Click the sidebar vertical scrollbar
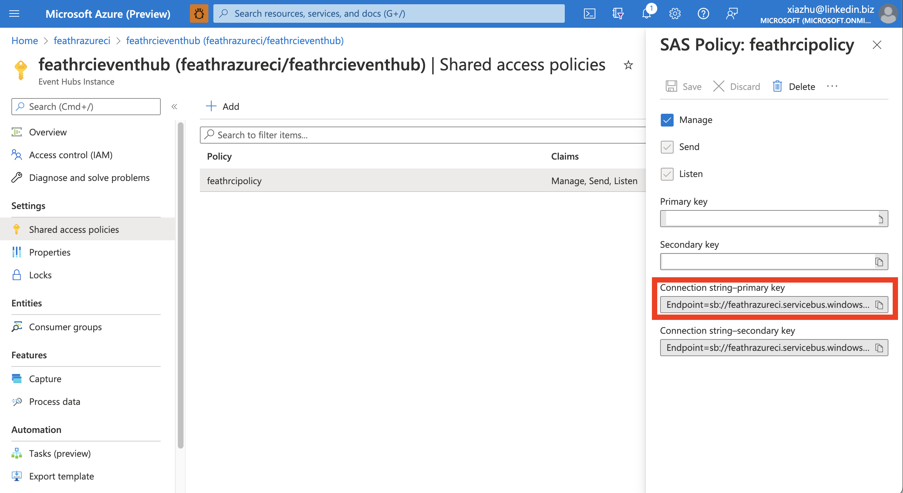 181,285
